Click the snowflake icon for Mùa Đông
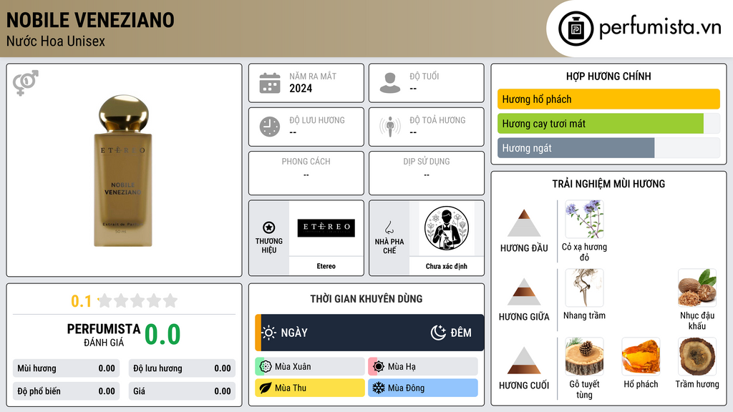This screenshot has width=733, height=412. click(379, 388)
